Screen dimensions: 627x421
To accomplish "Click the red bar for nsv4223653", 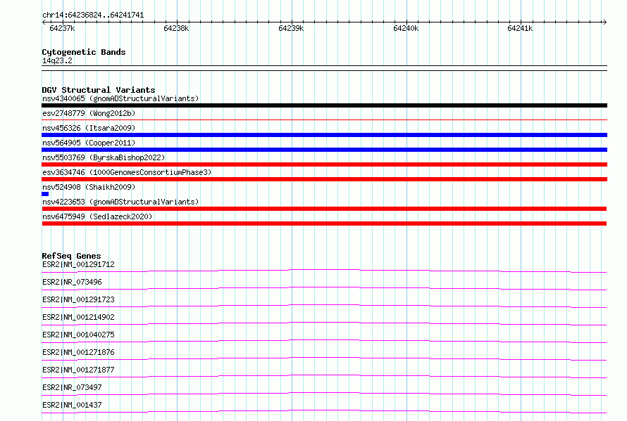I will pyautogui.click(x=324, y=209).
